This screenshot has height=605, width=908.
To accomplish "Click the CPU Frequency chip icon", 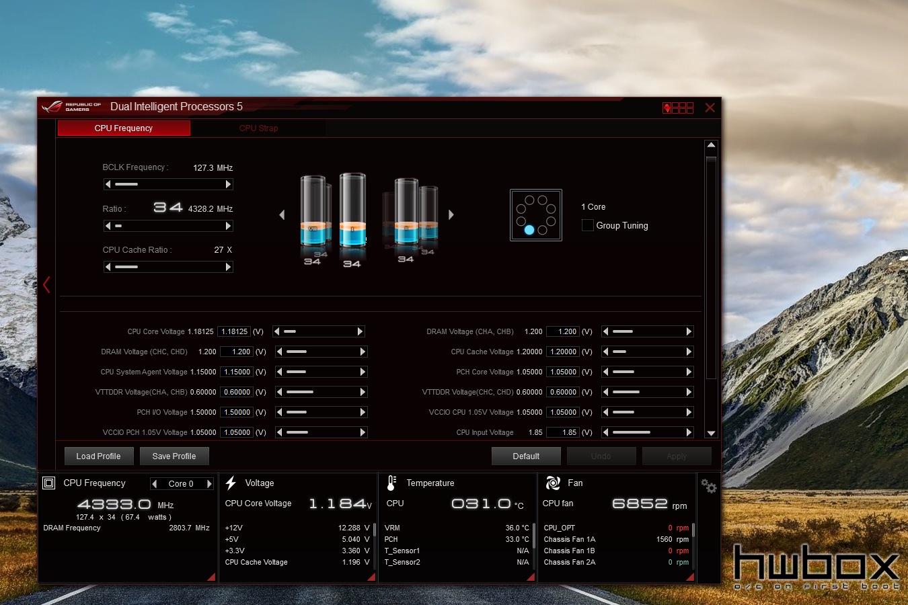I will [49, 483].
